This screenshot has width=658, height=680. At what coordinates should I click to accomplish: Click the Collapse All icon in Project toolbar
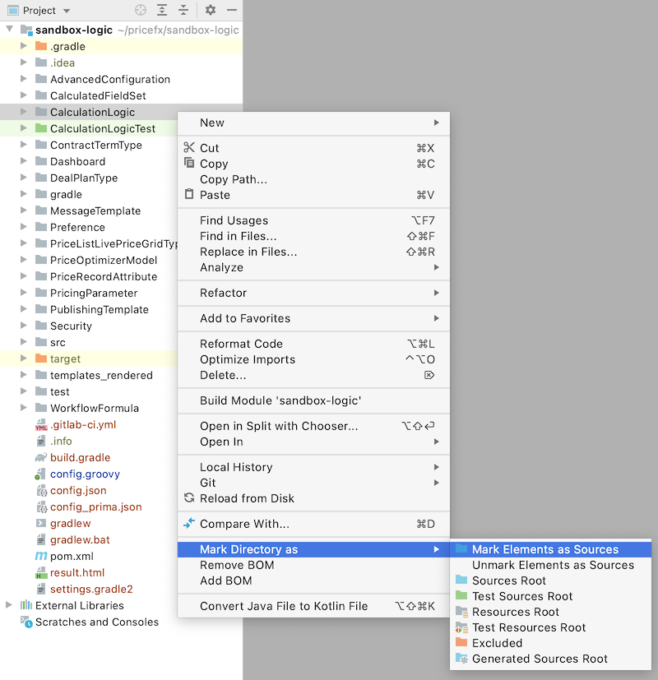point(183,11)
